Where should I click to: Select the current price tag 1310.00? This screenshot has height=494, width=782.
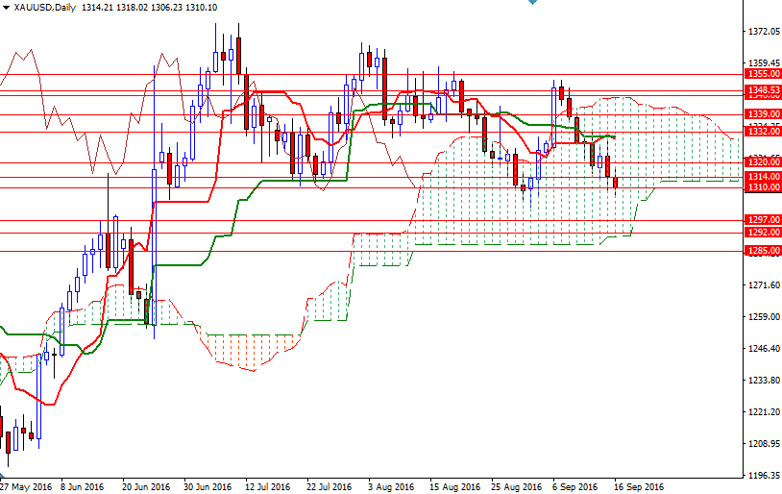[763, 188]
